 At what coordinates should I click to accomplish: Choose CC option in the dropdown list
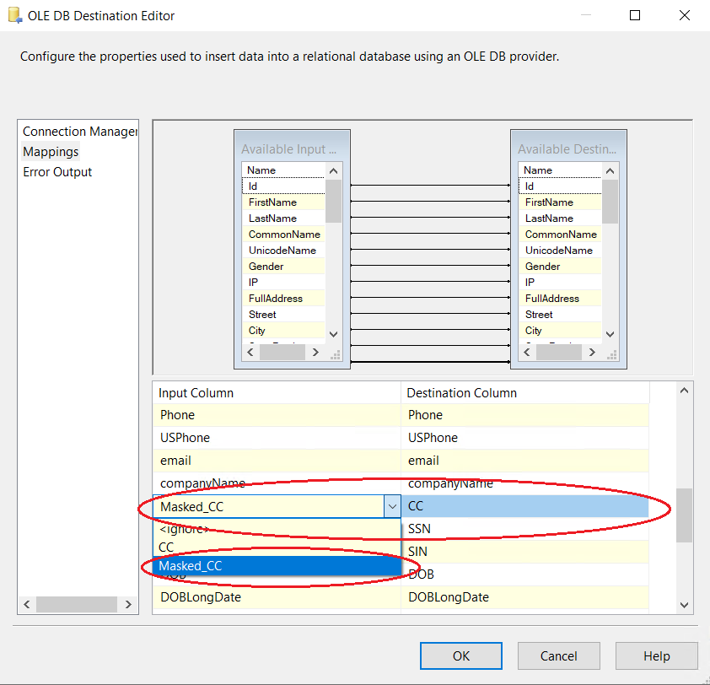coord(167,547)
